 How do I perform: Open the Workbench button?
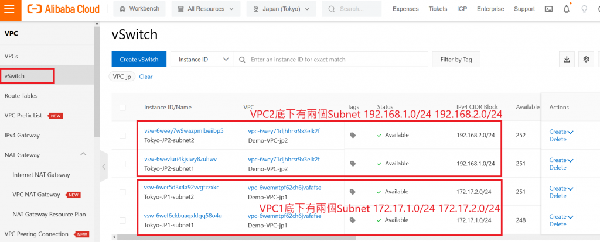139,9
